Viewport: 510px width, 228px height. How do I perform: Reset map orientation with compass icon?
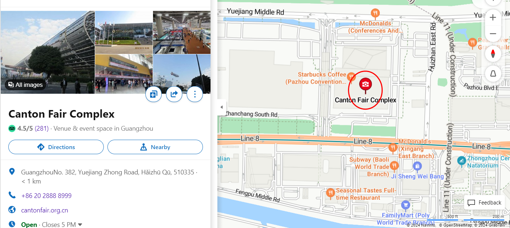coord(493,54)
